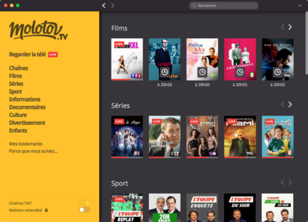This screenshot has height=222, width=308.
Task: Show next Sport items with right chevron
Action: pos(290,182)
